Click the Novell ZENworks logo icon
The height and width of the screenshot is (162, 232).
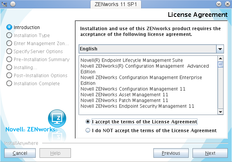[56, 118]
